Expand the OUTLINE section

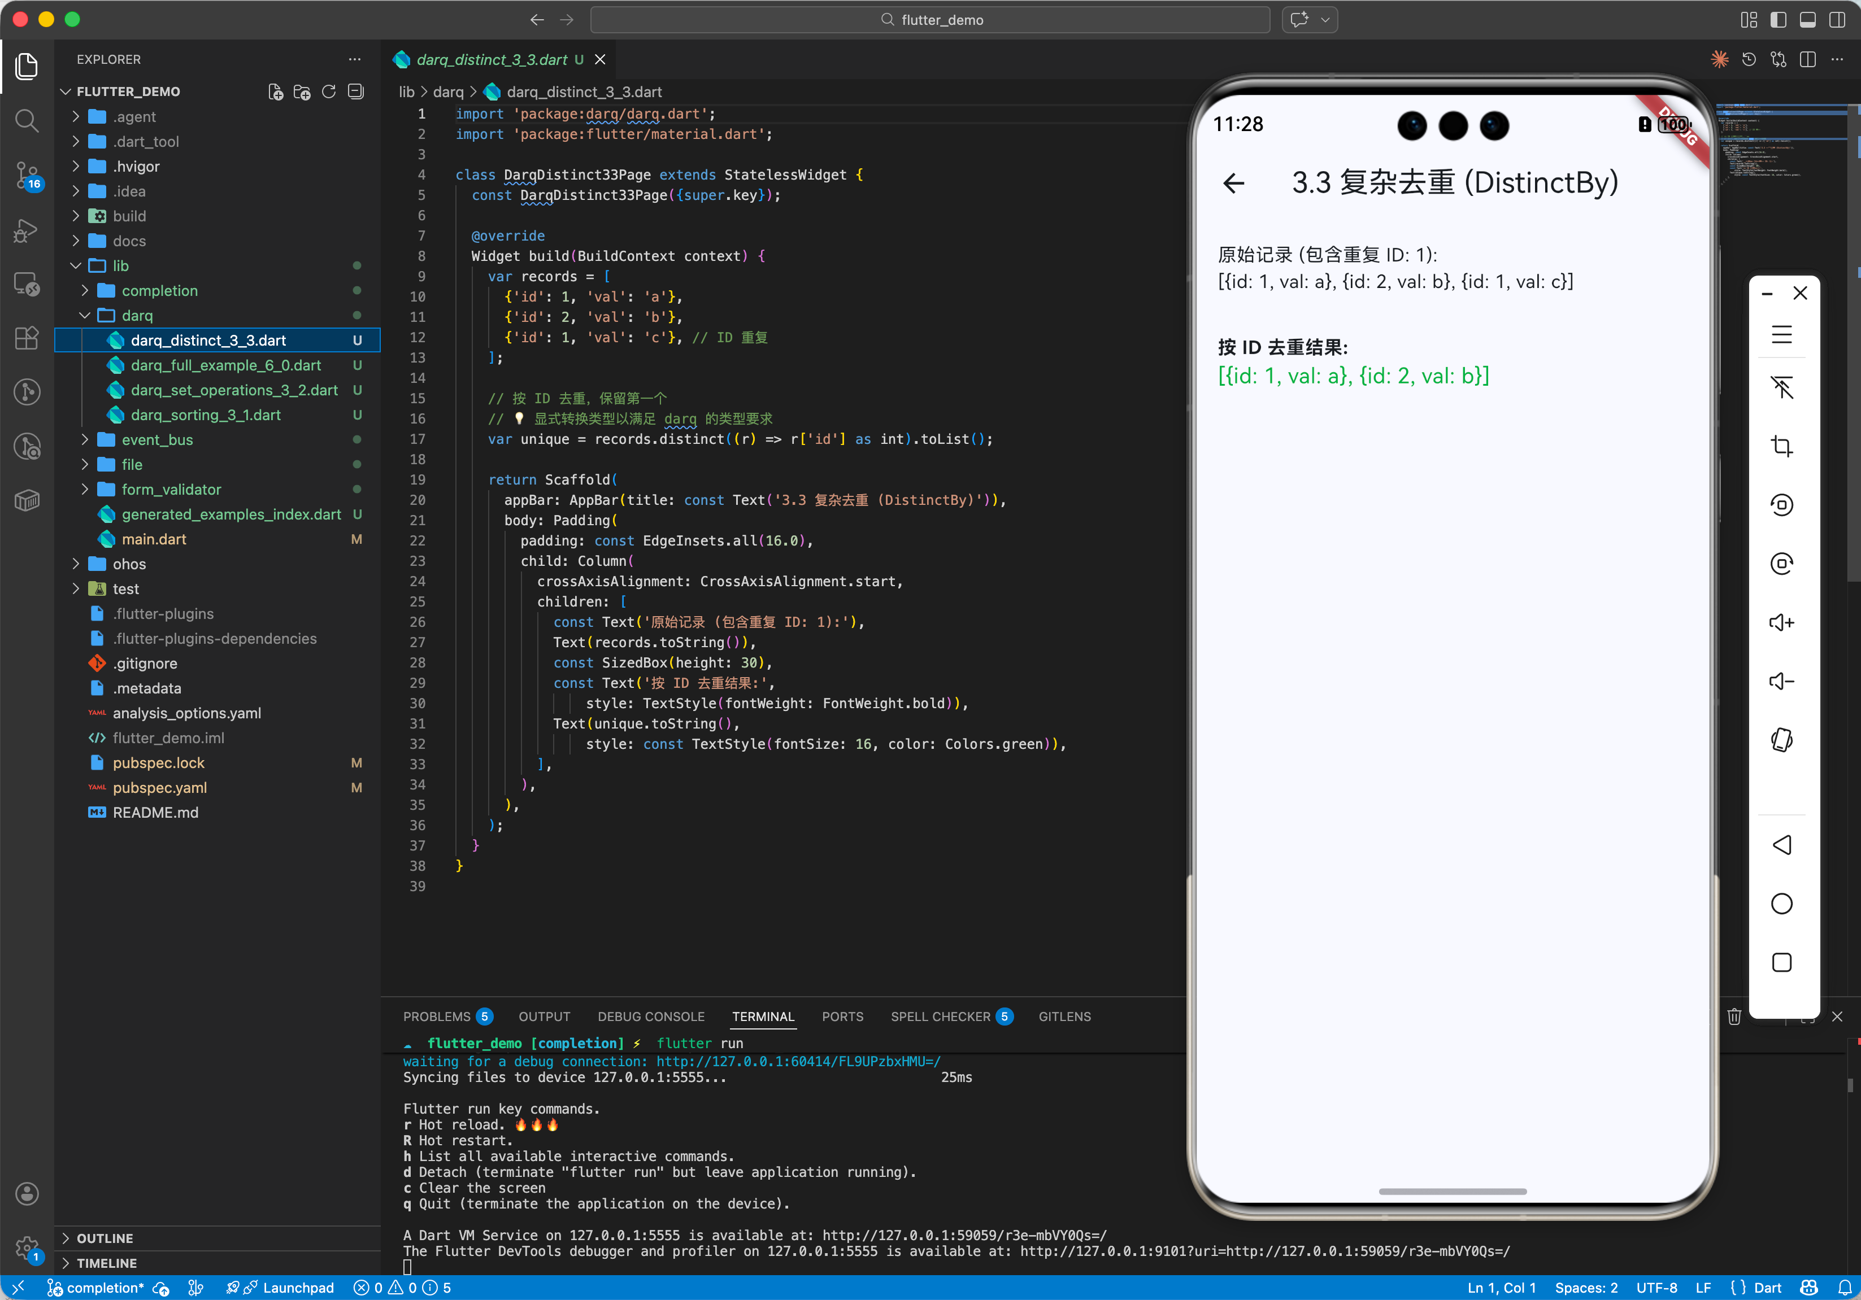(105, 1238)
